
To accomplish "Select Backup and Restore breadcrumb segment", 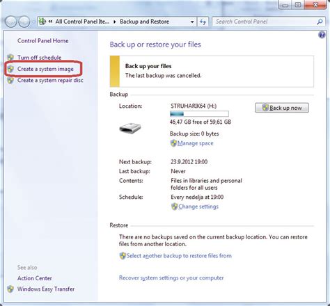I will coord(144,22).
